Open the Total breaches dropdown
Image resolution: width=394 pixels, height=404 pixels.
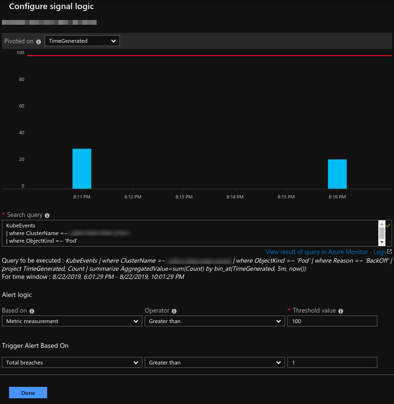(x=71, y=363)
